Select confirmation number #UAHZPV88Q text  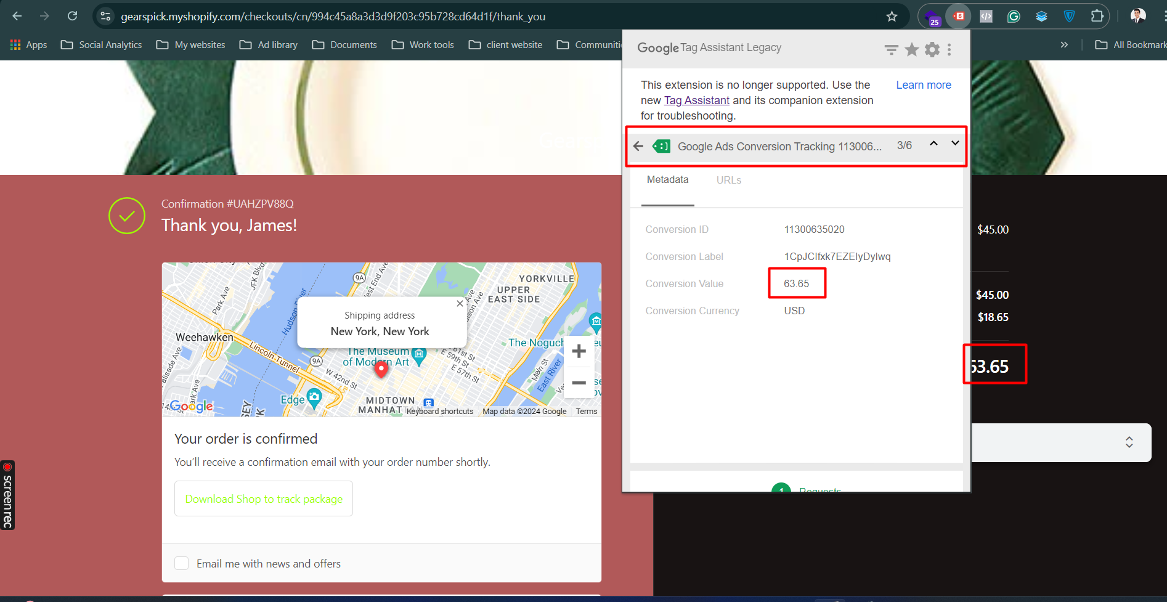(260, 204)
